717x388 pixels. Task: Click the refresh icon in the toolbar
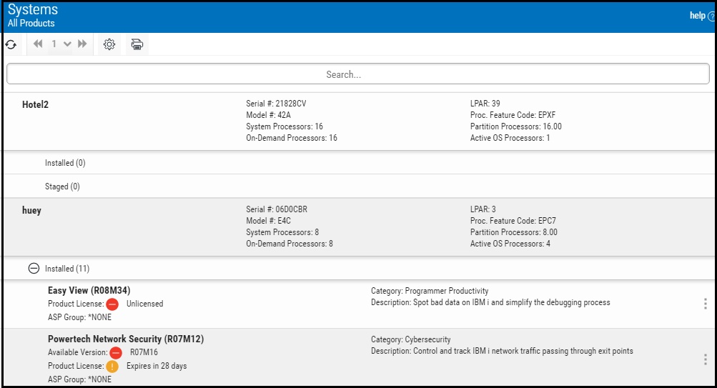coord(11,44)
